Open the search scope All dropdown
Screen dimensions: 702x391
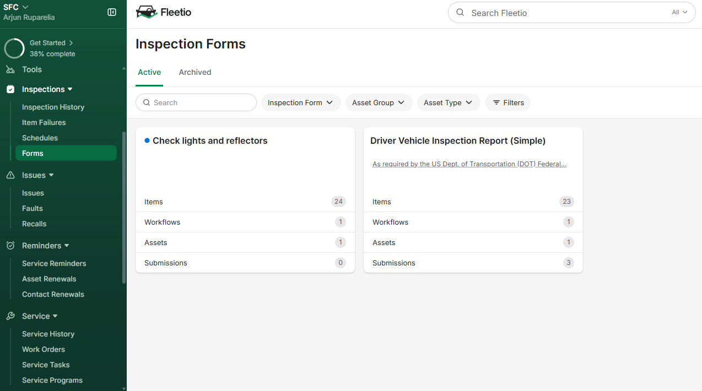(679, 12)
